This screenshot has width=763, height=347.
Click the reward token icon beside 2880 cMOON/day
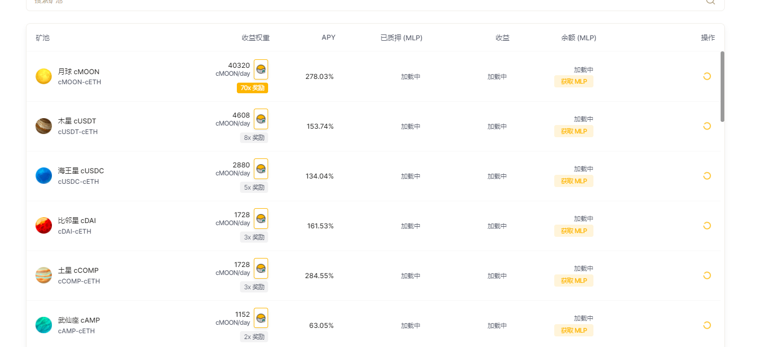coord(261,169)
